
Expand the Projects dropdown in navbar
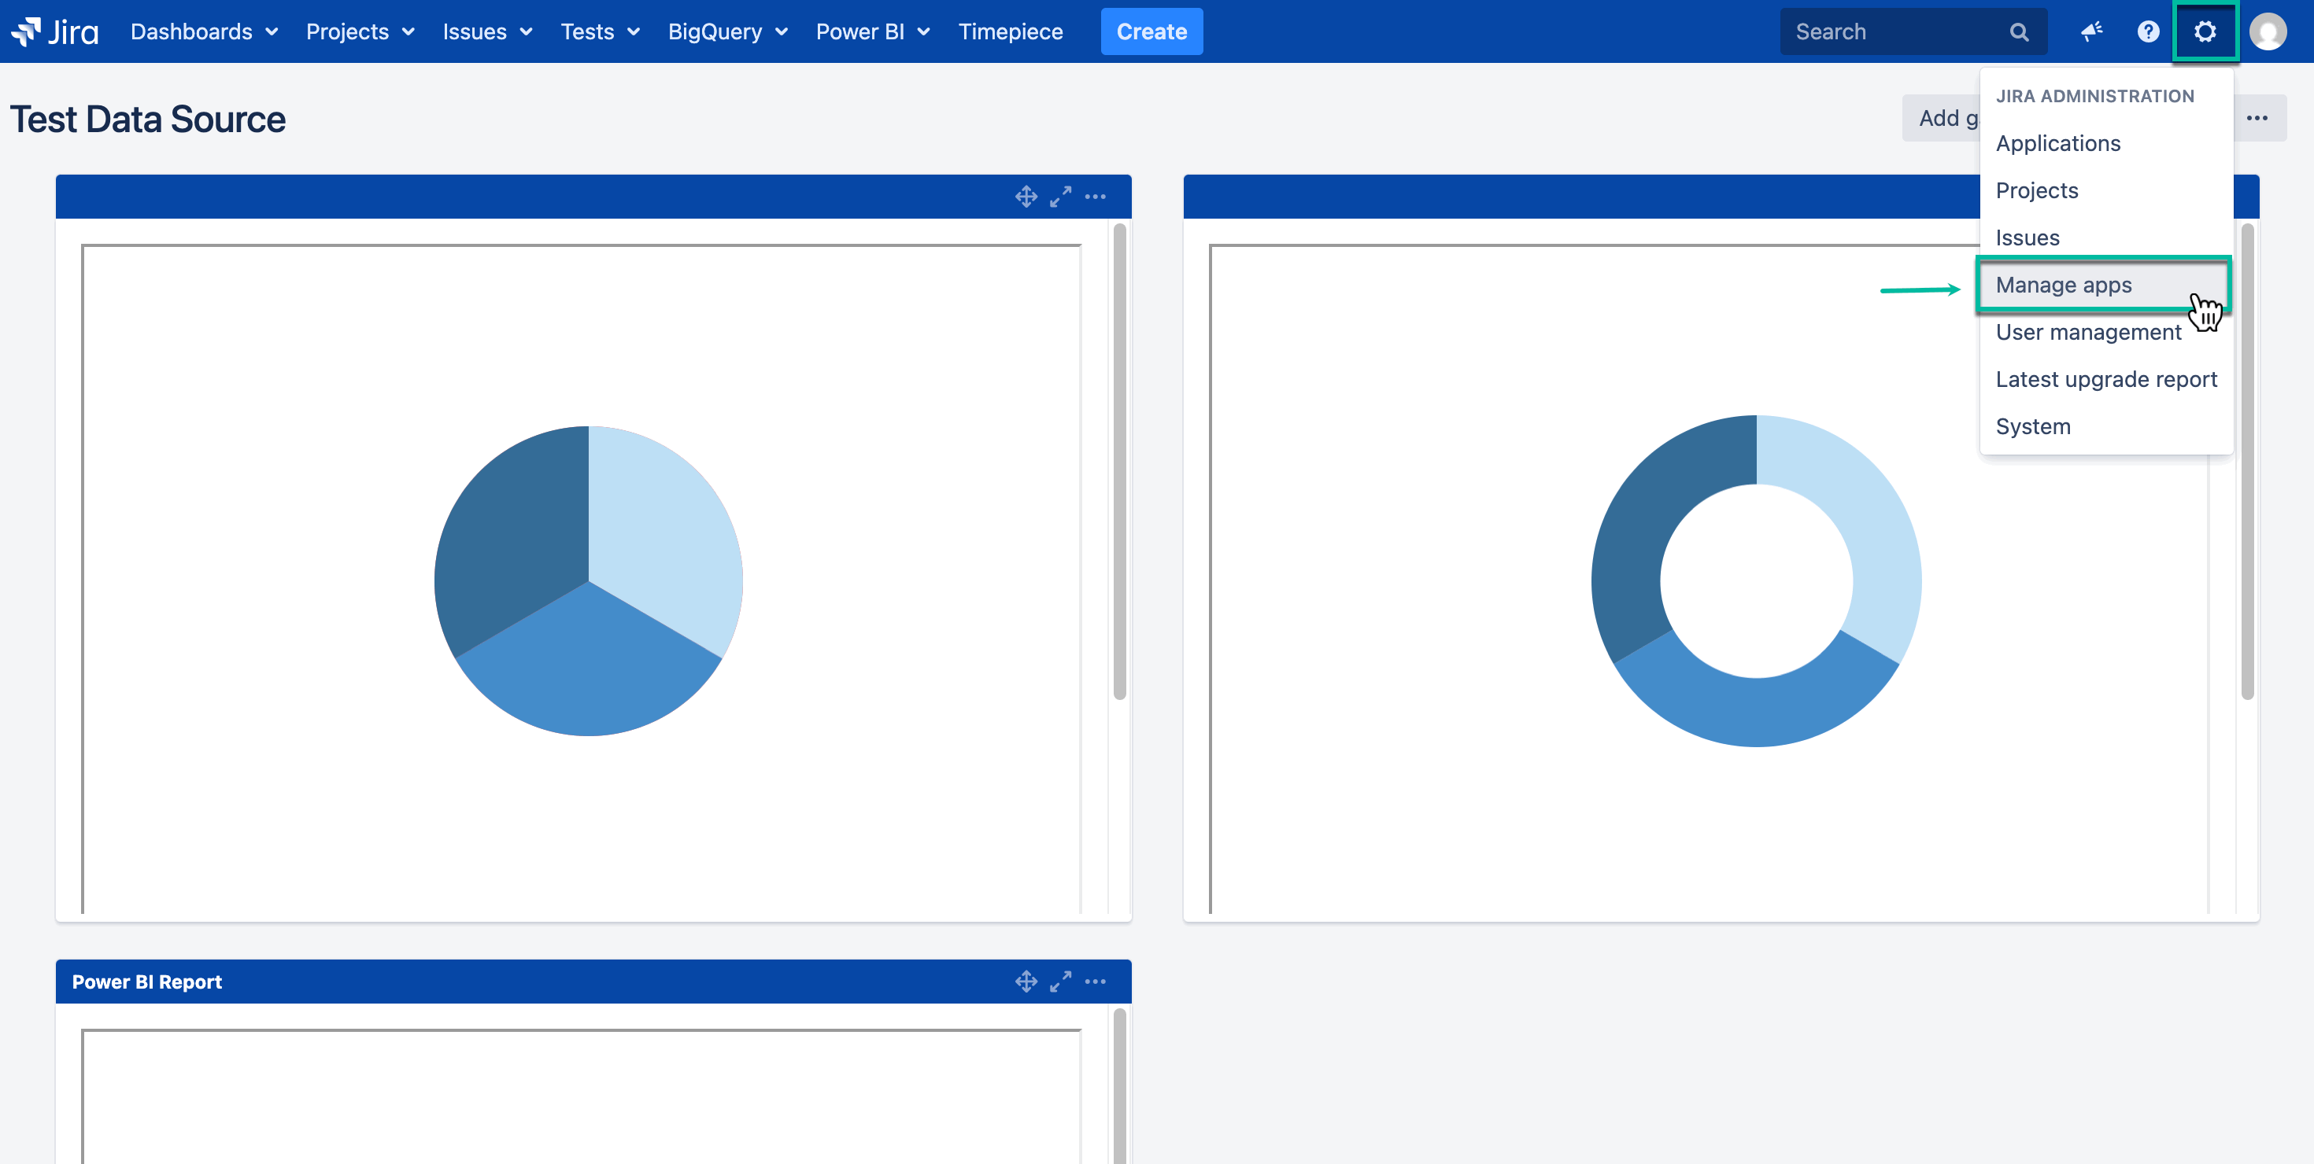360,31
